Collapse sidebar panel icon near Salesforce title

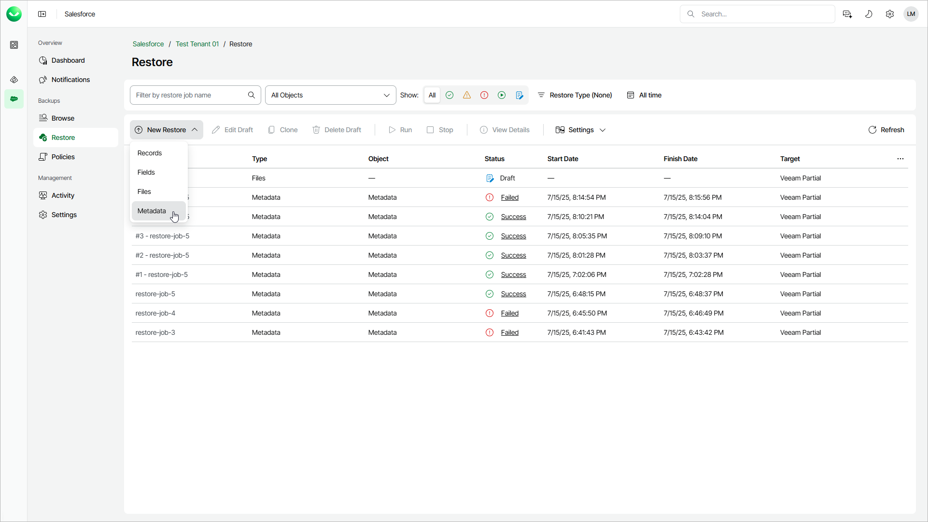(x=42, y=14)
